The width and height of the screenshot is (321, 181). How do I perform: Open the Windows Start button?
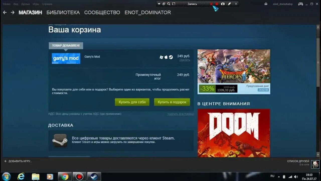point(6,177)
